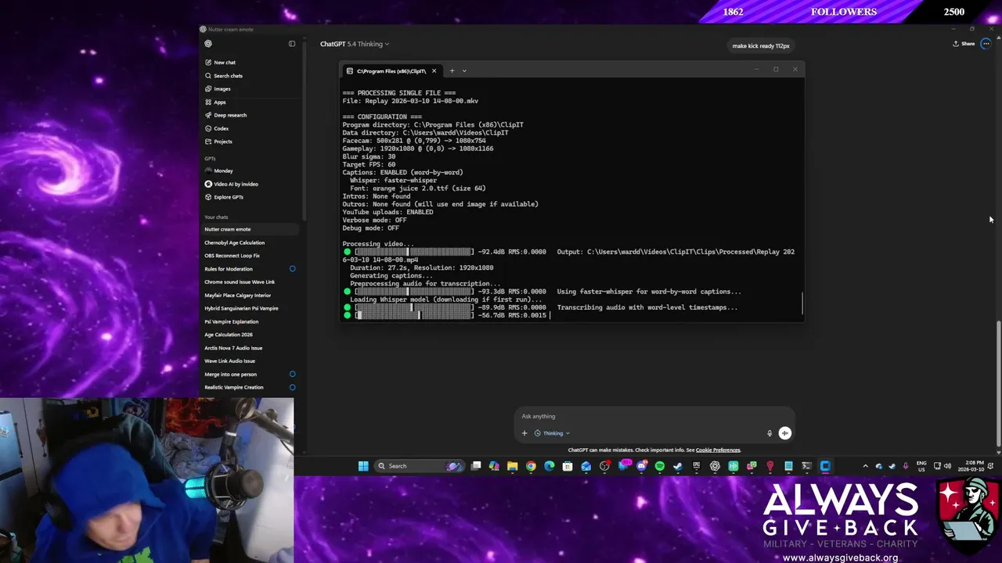This screenshot has width=1002, height=563.
Task: Expand the ChatGPT 5.4 Thinking model selector
Action: pyautogui.click(x=354, y=44)
